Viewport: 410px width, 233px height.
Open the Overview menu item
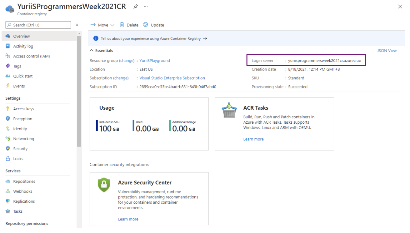38,36
